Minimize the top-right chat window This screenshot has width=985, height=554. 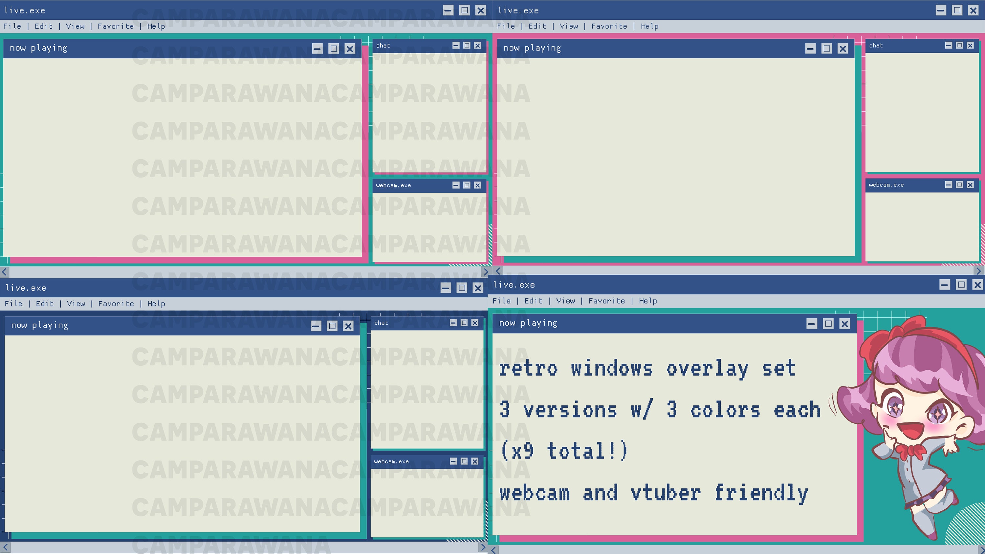tap(949, 45)
